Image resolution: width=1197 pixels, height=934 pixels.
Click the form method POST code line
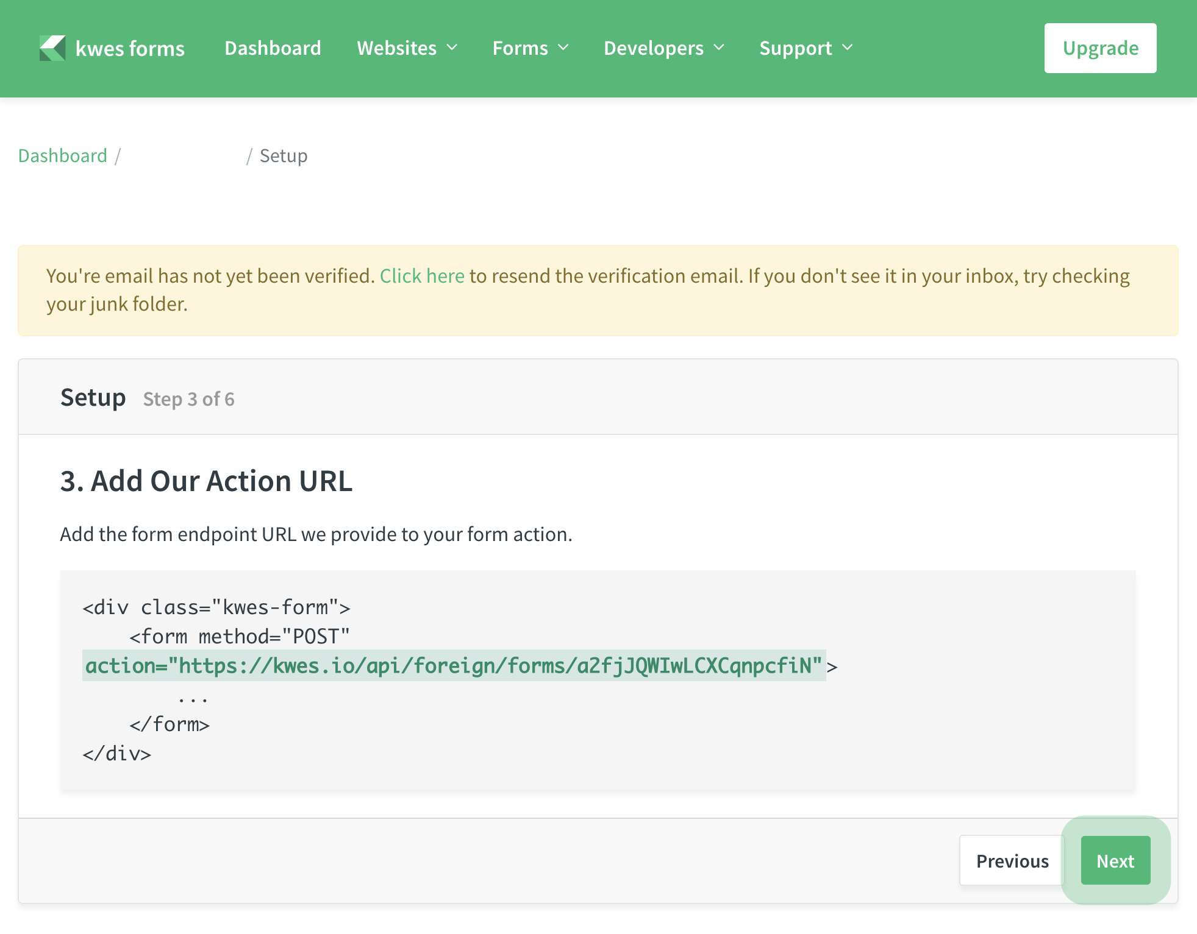point(240,637)
